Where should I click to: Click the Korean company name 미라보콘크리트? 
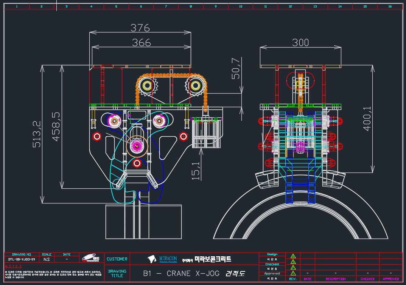click(x=213, y=259)
